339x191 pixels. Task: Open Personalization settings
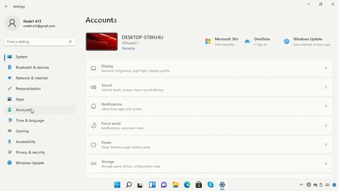tap(40, 89)
